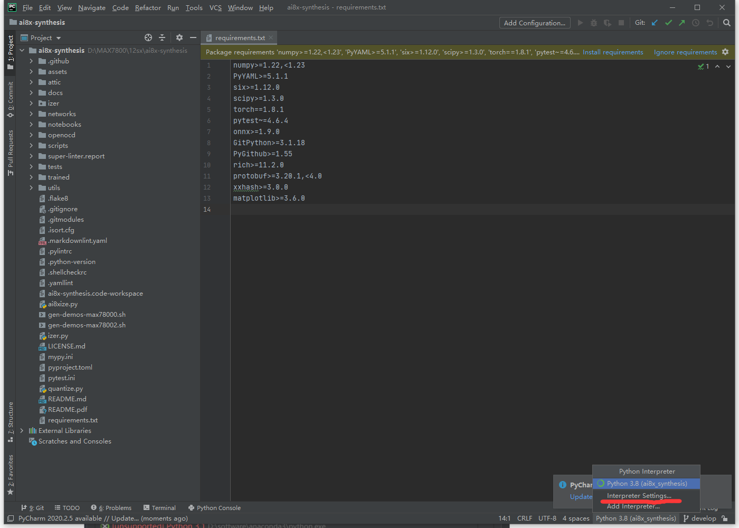Click the Update link in PyCharm notification
Screen dimensions: 739x528
(x=581, y=497)
